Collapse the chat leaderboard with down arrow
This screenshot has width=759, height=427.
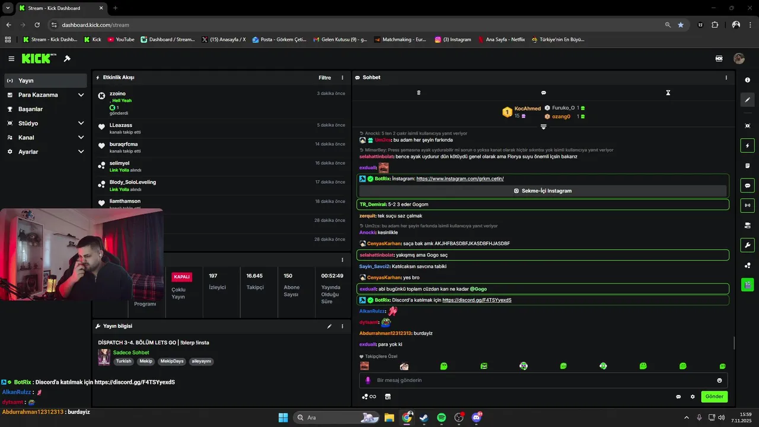tap(543, 126)
